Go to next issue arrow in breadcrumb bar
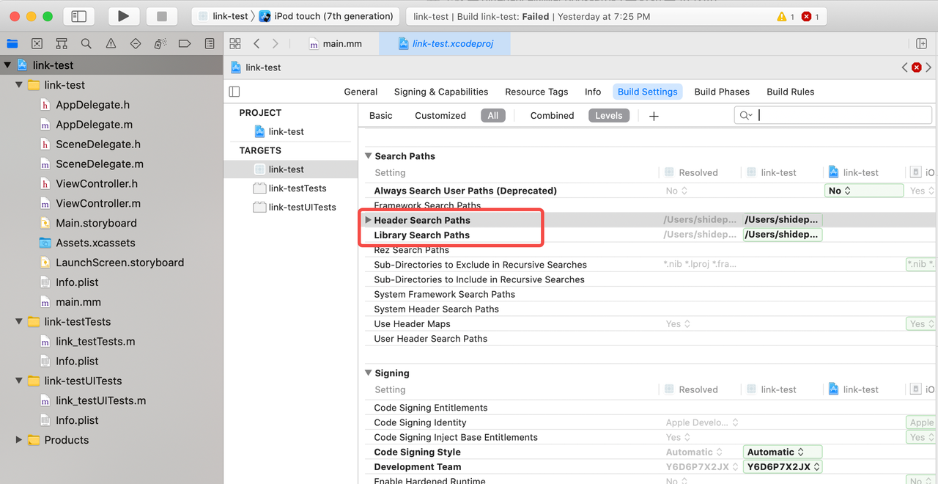The width and height of the screenshot is (938, 484). click(928, 67)
